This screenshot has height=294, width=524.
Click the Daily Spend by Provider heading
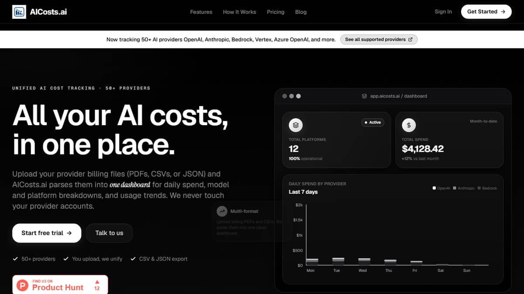(317, 184)
